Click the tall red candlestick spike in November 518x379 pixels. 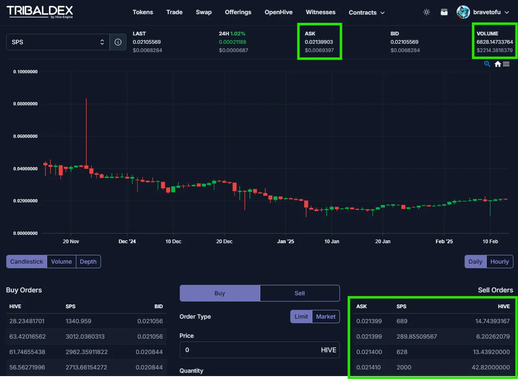[86, 133]
